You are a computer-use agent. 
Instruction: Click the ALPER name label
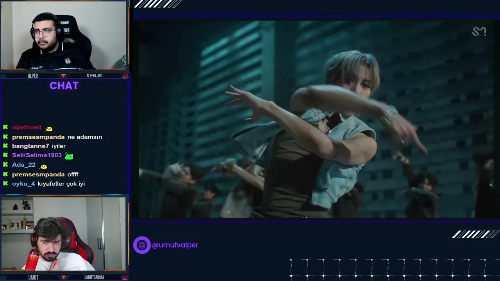tap(33, 76)
